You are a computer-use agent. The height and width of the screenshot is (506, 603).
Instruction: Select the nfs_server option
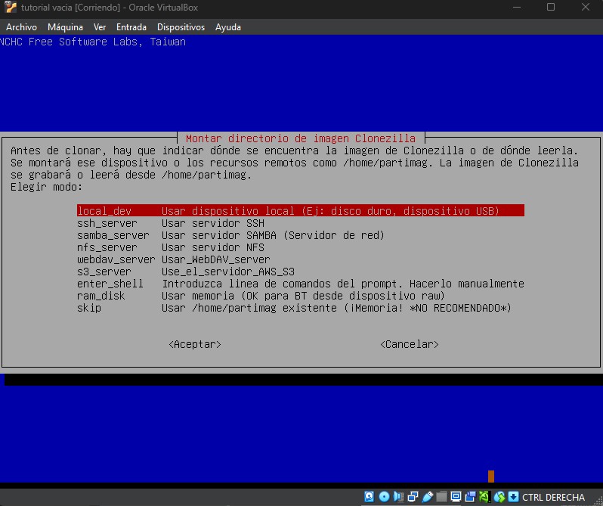click(300, 247)
